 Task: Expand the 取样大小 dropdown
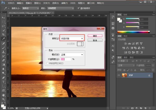[x=30, y=8]
